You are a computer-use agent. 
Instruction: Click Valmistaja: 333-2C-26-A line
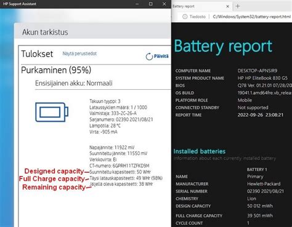pos(113,113)
